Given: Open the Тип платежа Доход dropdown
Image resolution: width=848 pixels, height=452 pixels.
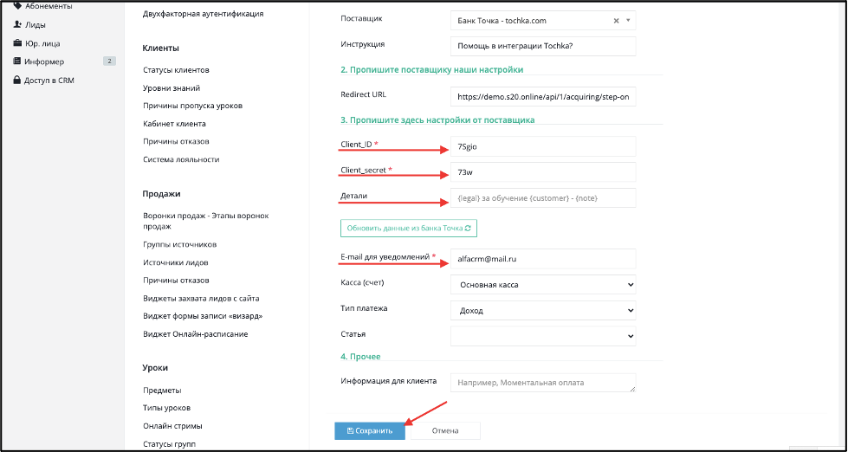Looking at the screenshot, I should (543, 310).
